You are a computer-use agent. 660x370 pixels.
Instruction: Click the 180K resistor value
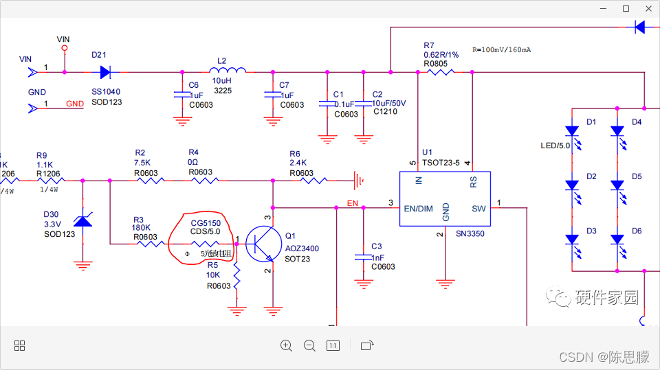140,227
